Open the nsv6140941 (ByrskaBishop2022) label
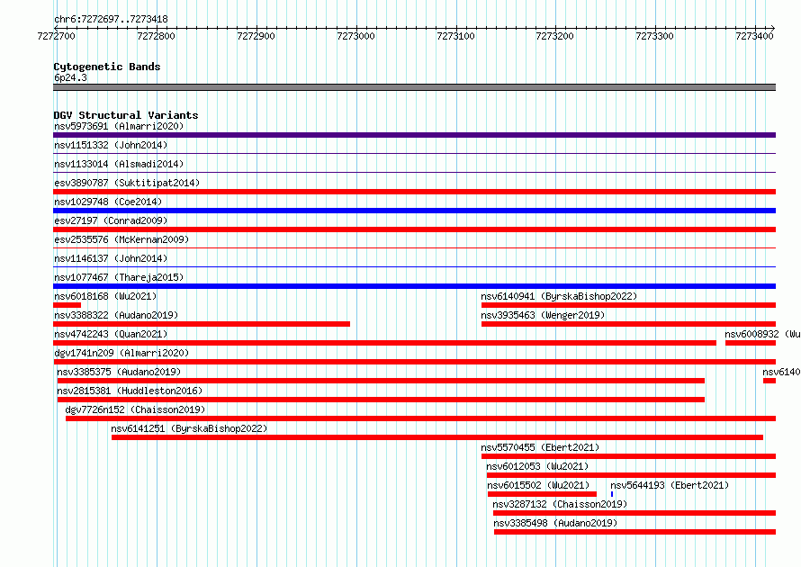The width and height of the screenshot is (801, 567). point(559,296)
